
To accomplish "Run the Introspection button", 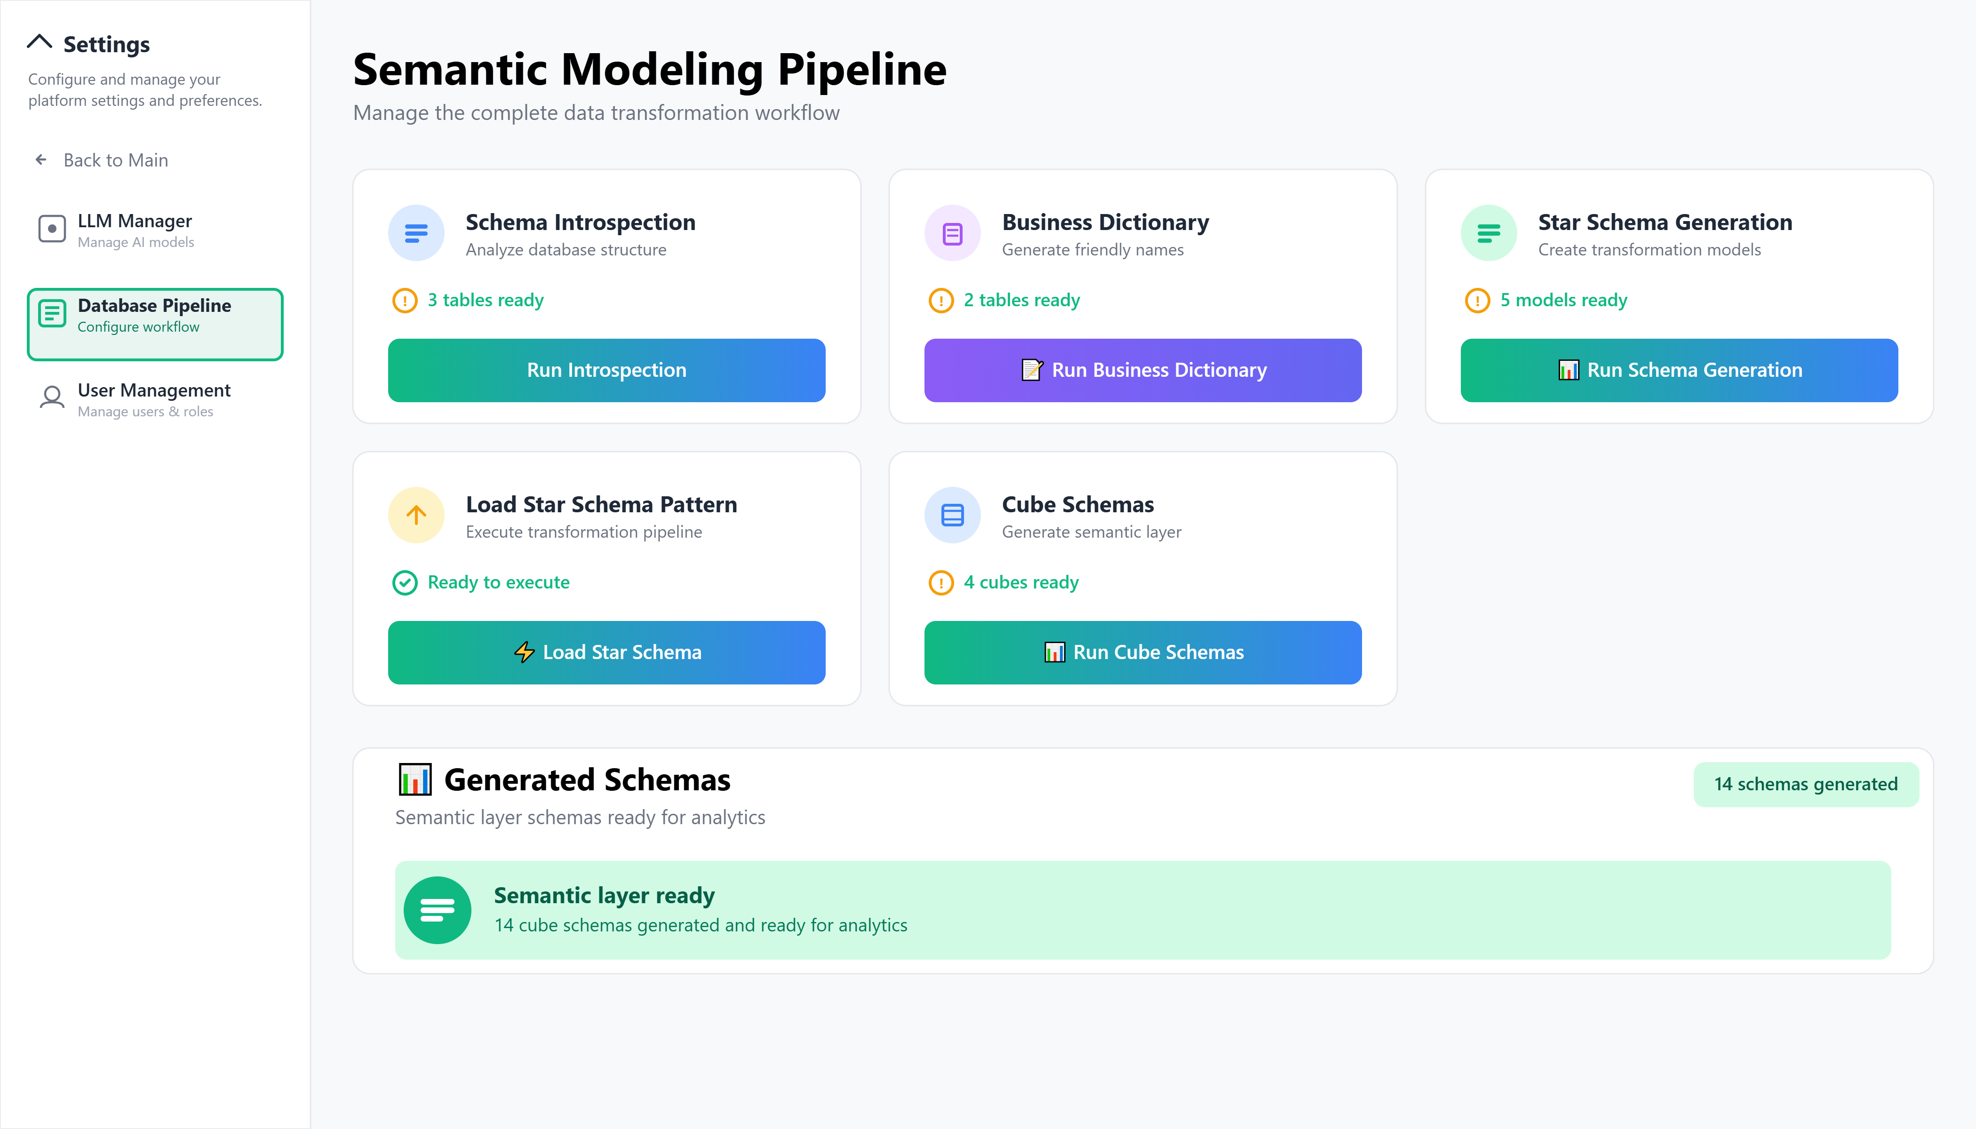I will (x=606, y=370).
